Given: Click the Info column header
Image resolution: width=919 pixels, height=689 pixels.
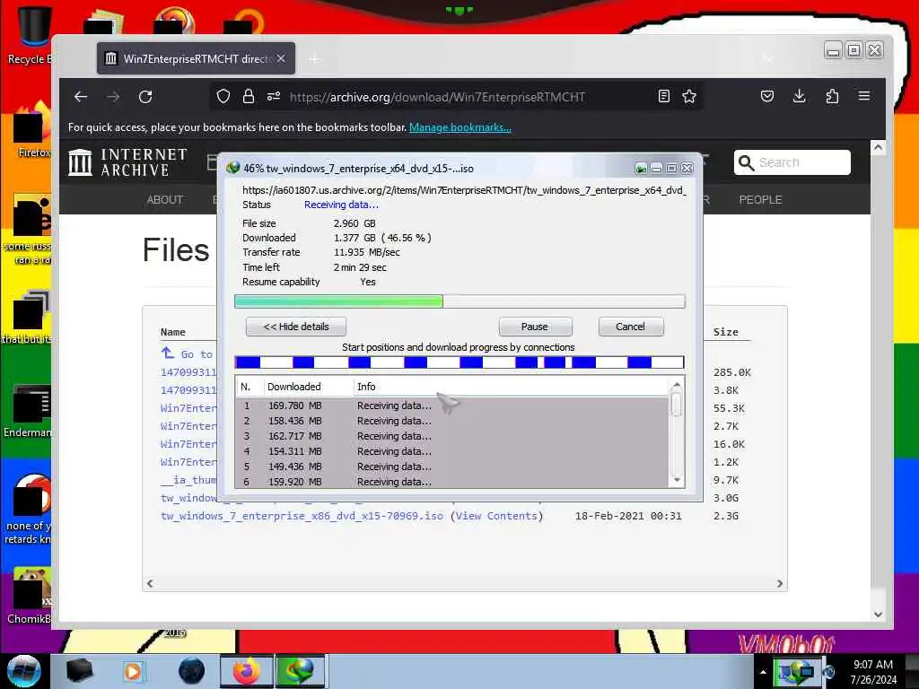Looking at the screenshot, I should (x=511, y=387).
